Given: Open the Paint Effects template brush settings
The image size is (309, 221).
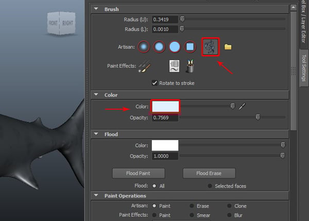Looking at the screenshot, I should [174, 66].
